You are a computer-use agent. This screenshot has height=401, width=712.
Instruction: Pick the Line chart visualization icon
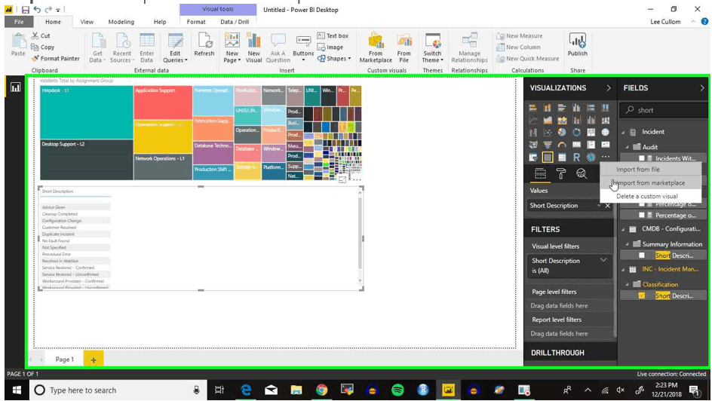click(x=533, y=120)
